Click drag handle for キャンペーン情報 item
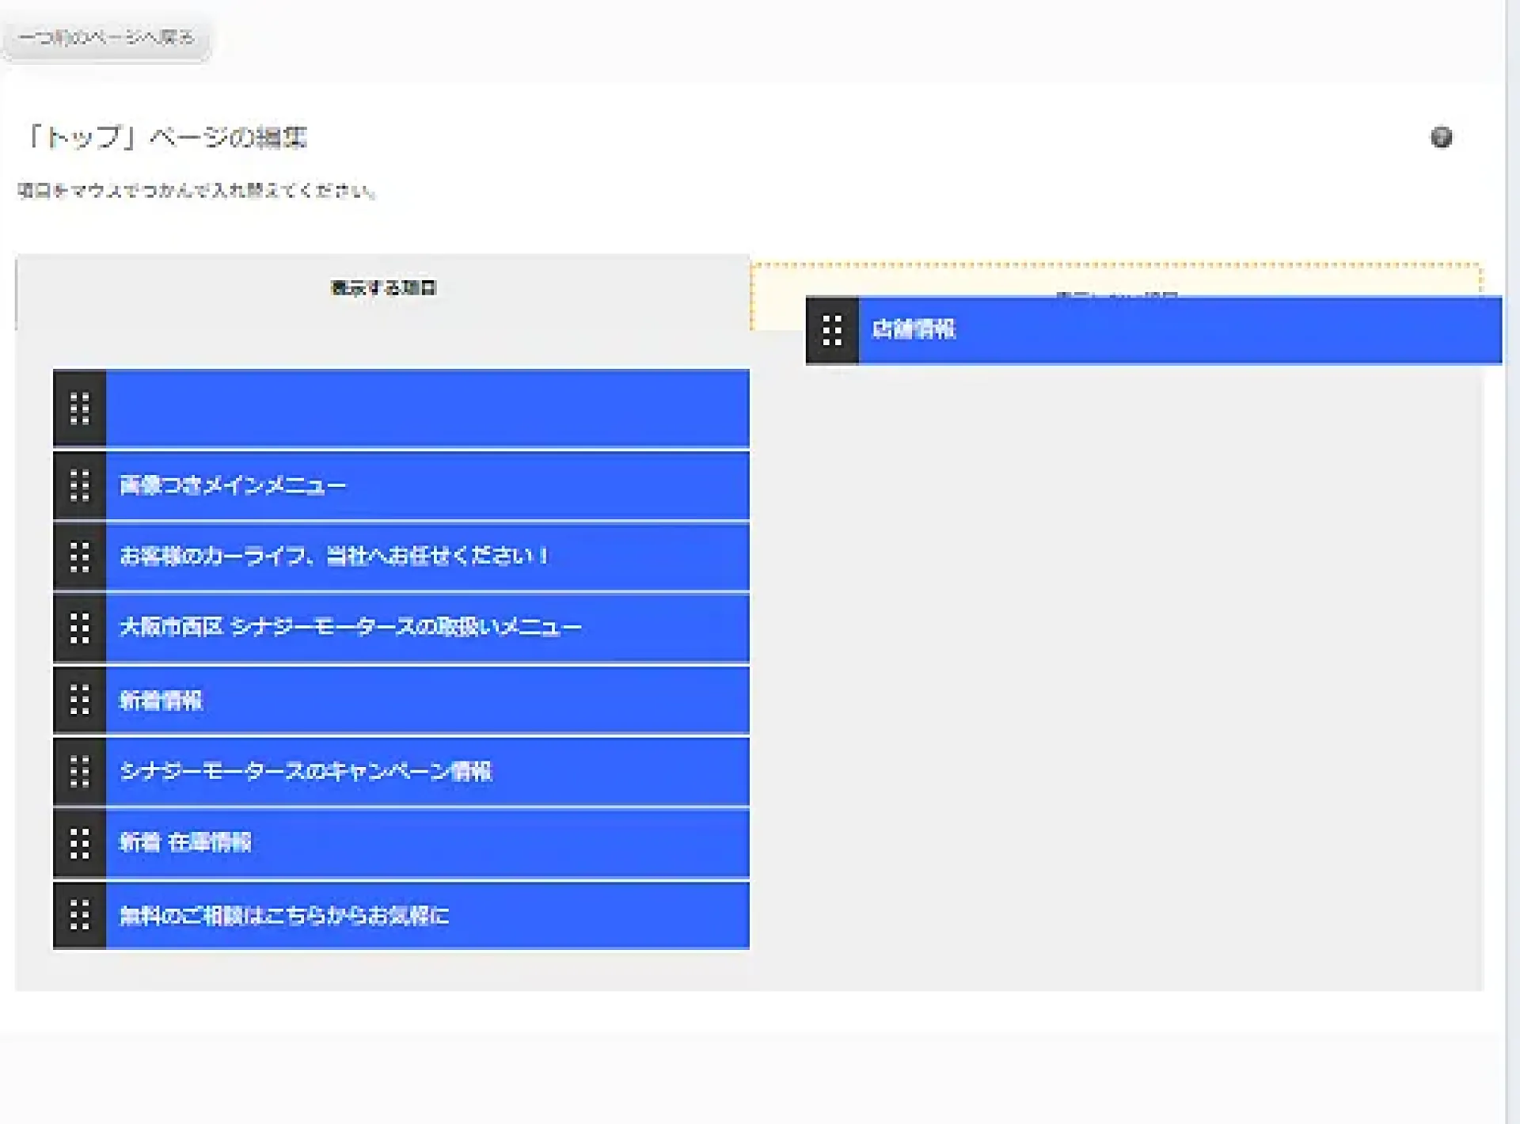This screenshot has width=1520, height=1124. coord(79,771)
